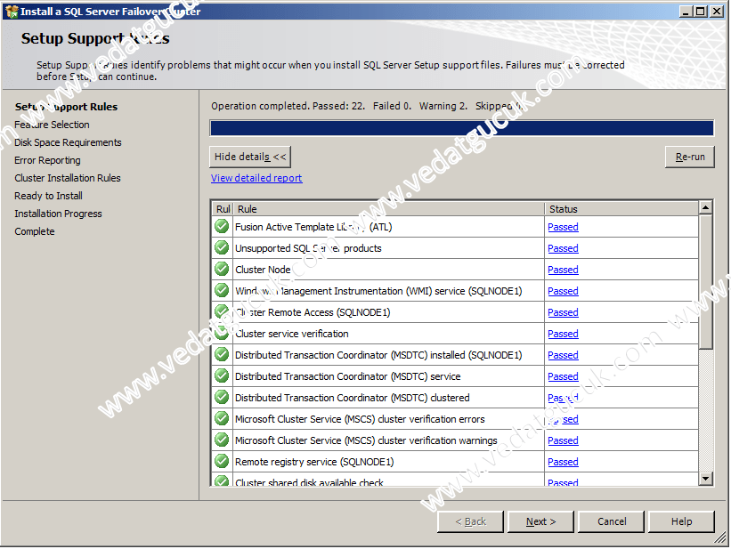Click the rule list scroll up arrow
This screenshot has height=549, width=731.
(x=705, y=207)
